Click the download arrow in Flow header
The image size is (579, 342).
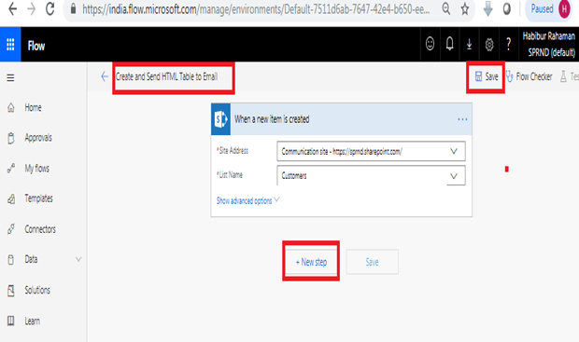tap(469, 44)
